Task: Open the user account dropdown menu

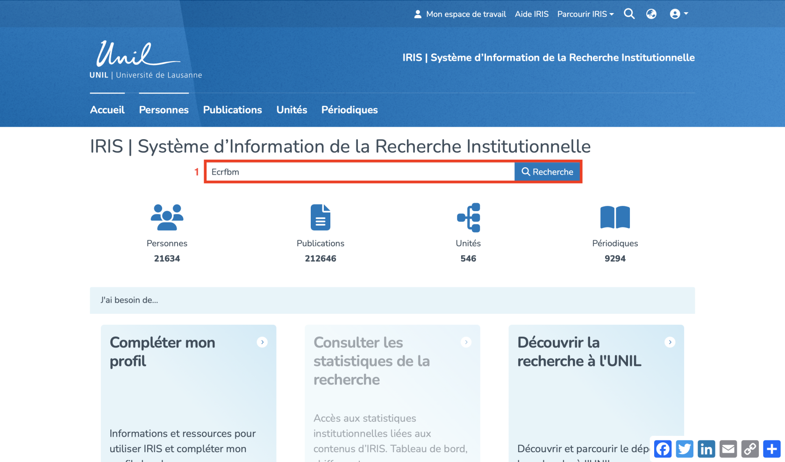Action: tap(678, 14)
